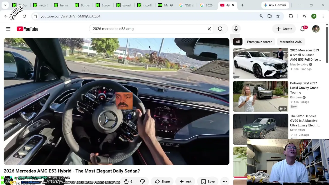Open the YouTube guide hamburger menu

8,29
